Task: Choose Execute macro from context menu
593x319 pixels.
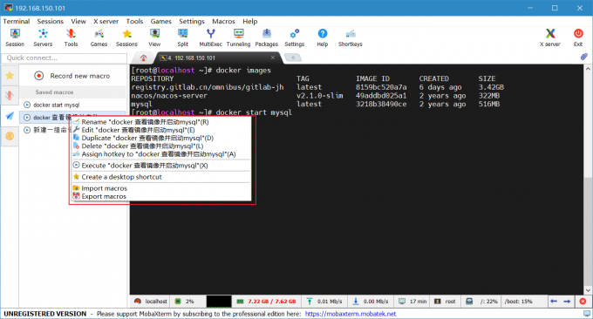Action: (x=161, y=166)
